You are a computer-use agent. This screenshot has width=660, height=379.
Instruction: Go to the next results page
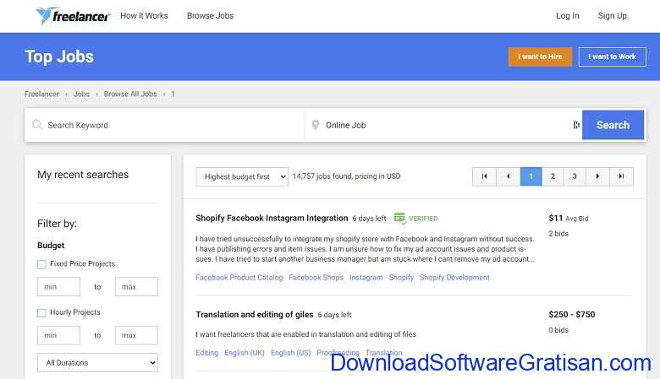pos(597,176)
